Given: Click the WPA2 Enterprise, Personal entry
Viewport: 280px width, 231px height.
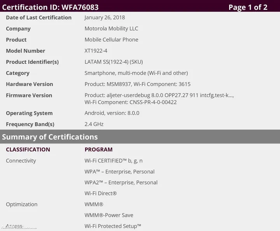Looking at the screenshot, I should [121, 182].
